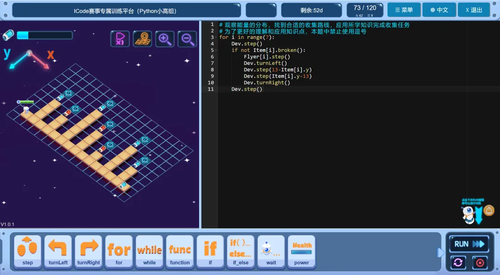Viewport: 500px width, 275px height.
Task: Click the energy progress bar
Action: [x=44, y=35]
